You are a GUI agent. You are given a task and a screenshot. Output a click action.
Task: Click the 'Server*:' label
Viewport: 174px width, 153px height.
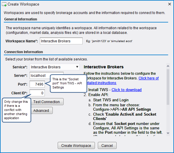pos(21,76)
